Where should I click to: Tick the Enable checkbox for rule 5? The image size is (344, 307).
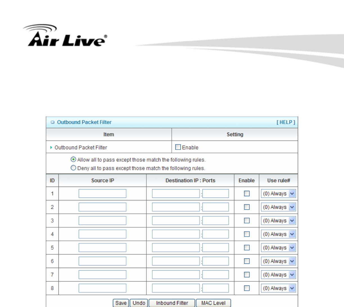coord(247,248)
